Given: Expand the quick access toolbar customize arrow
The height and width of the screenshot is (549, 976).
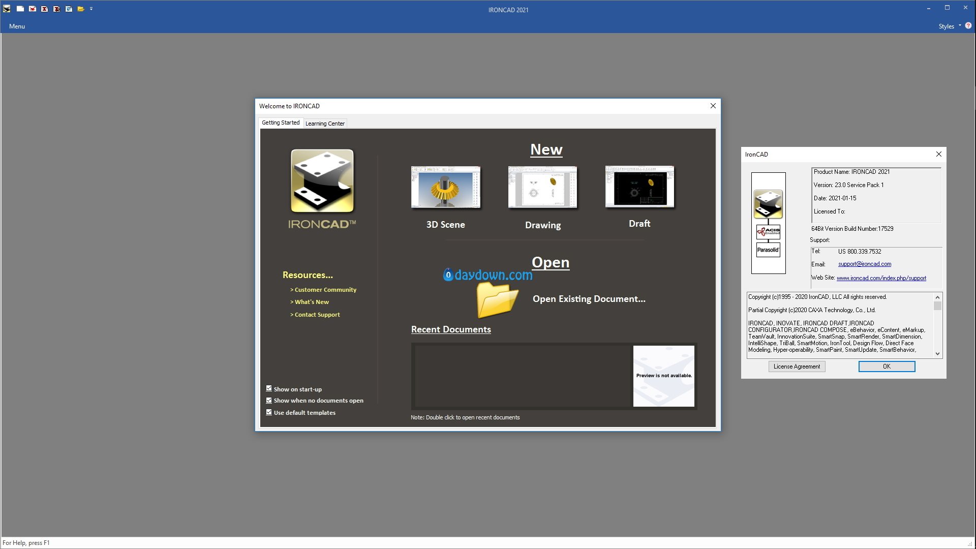Looking at the screenshot, I should pyautogui.click(x=91, y=9).
